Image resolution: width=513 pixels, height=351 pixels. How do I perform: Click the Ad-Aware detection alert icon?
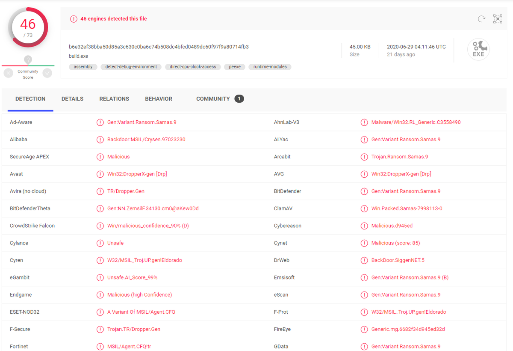pyautogui.click(x=100, y=122)
